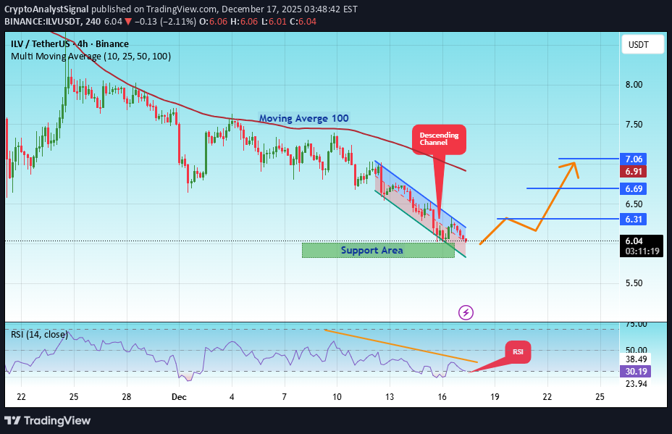Open the USDT currency selector
This screenshot has height=434, width=672.
[642, 44]
